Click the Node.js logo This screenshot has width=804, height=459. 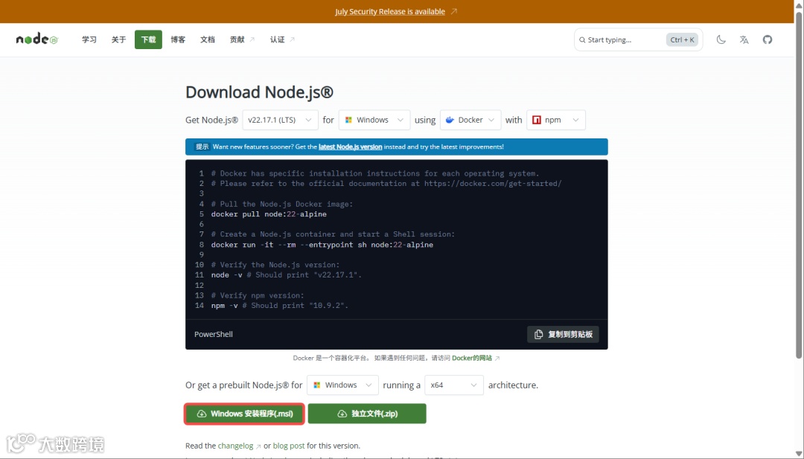click(37, 39)
